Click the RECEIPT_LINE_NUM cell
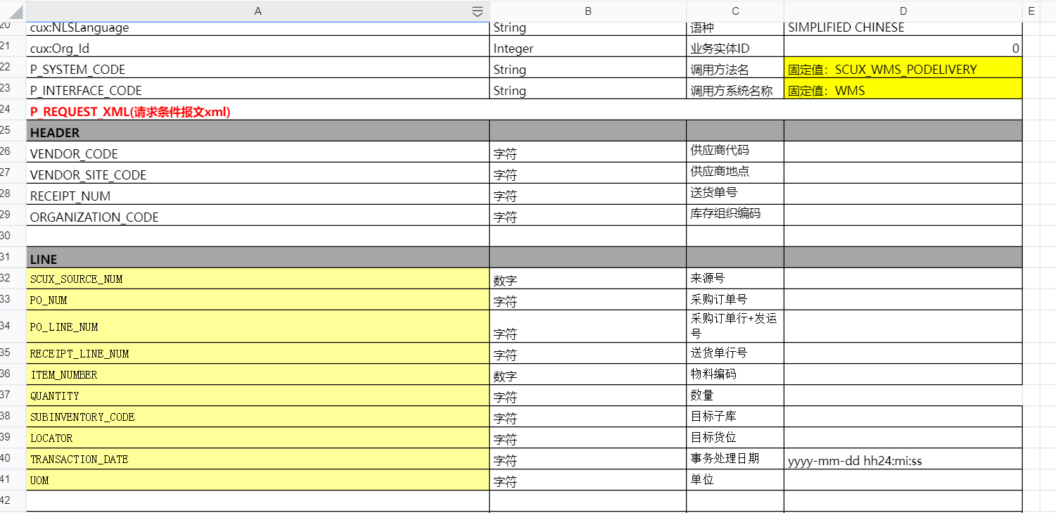Screen dimensions: 1056x513 (257, 353)
